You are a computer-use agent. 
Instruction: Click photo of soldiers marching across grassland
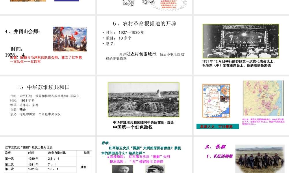260,159
